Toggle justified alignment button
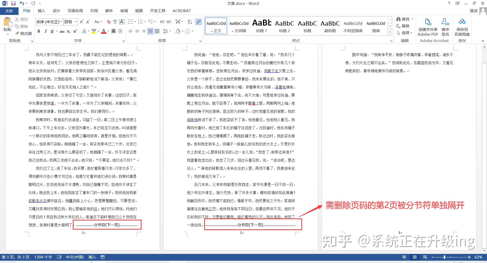The image size is (487, 263). pyautogui.click(x=150, y=31)
